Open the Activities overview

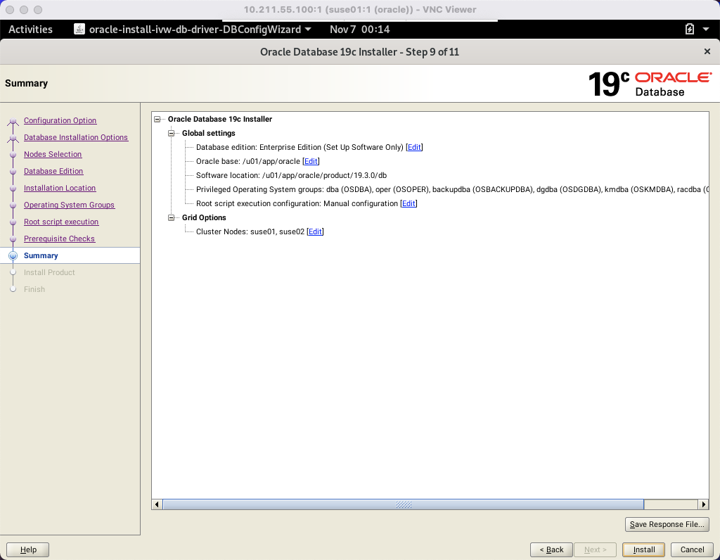(30, 30)
